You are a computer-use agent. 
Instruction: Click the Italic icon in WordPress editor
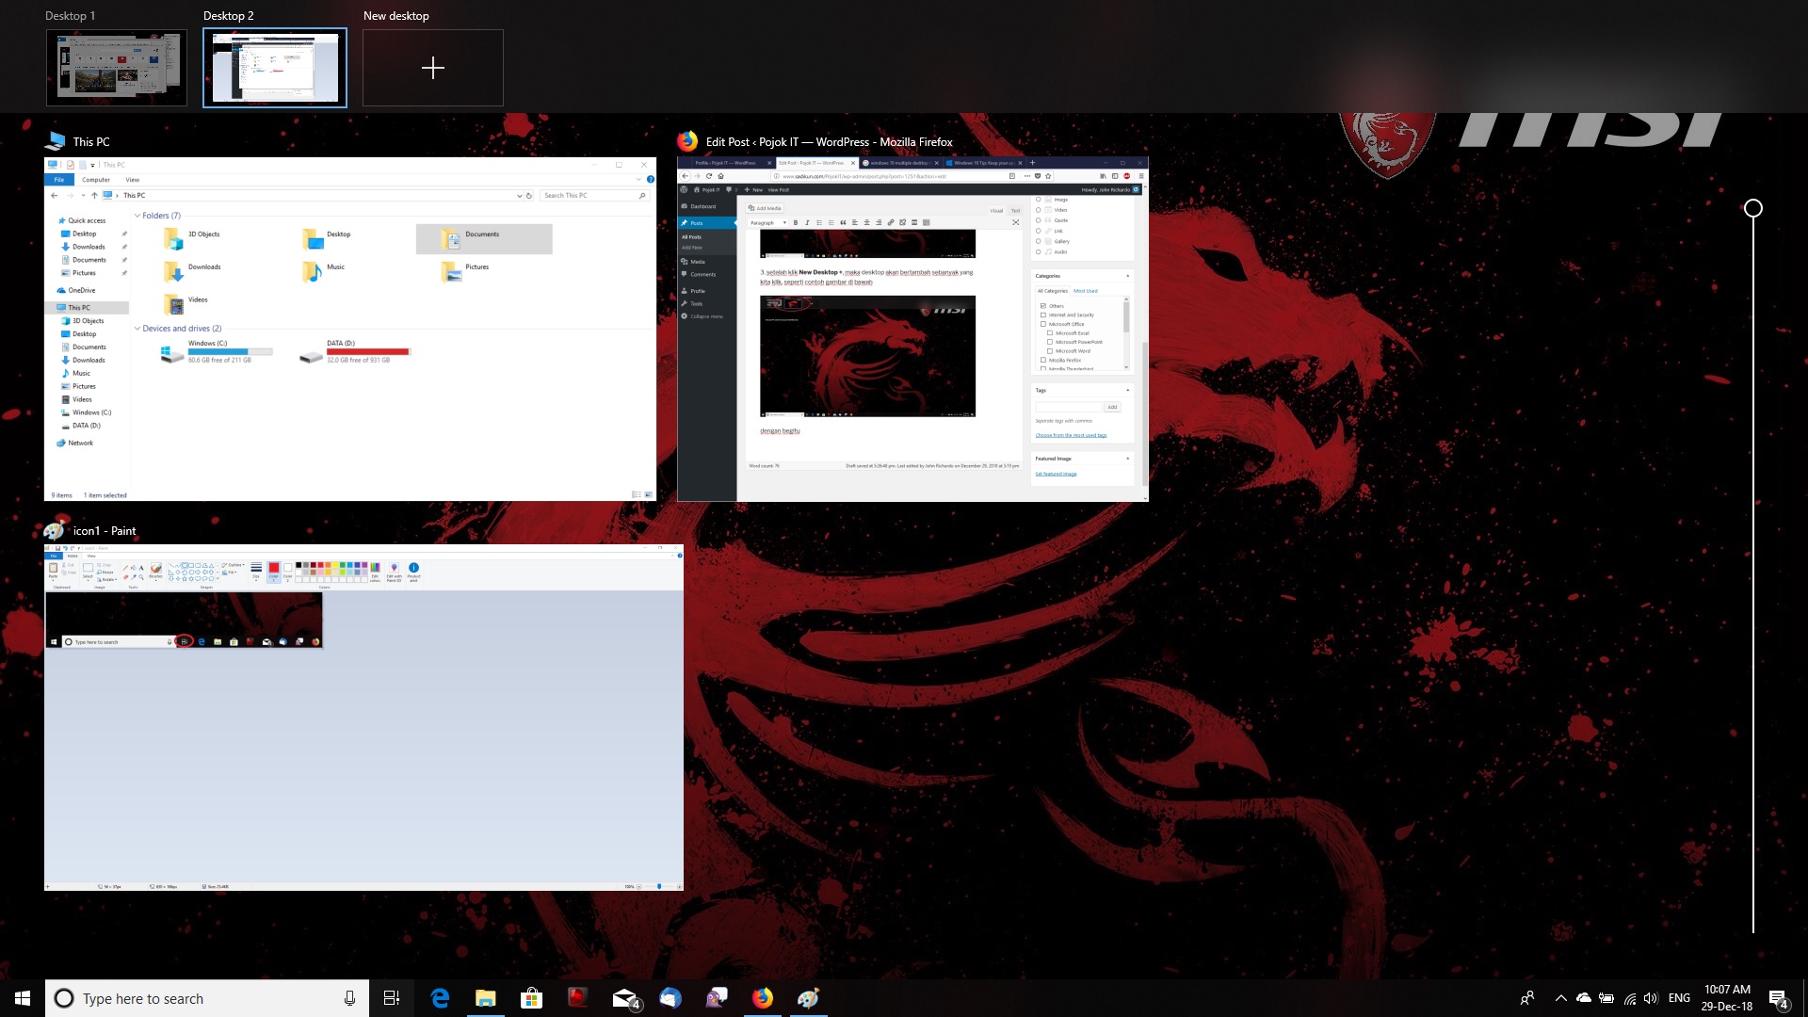(x=807, y=222)
